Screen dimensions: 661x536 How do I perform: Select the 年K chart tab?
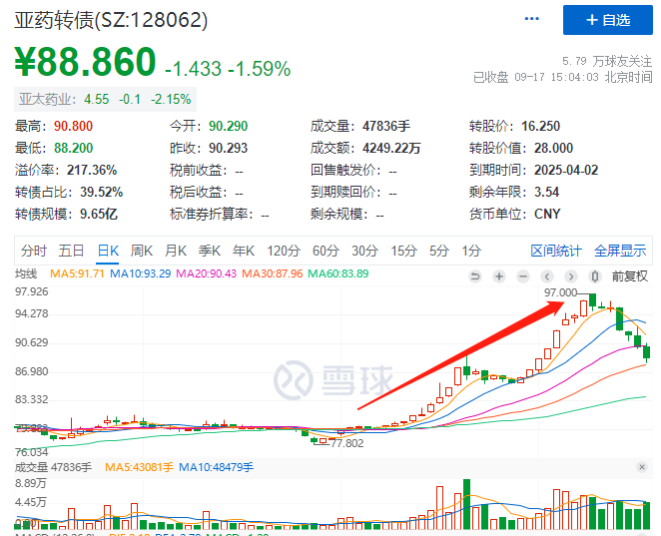click(244, 251)
